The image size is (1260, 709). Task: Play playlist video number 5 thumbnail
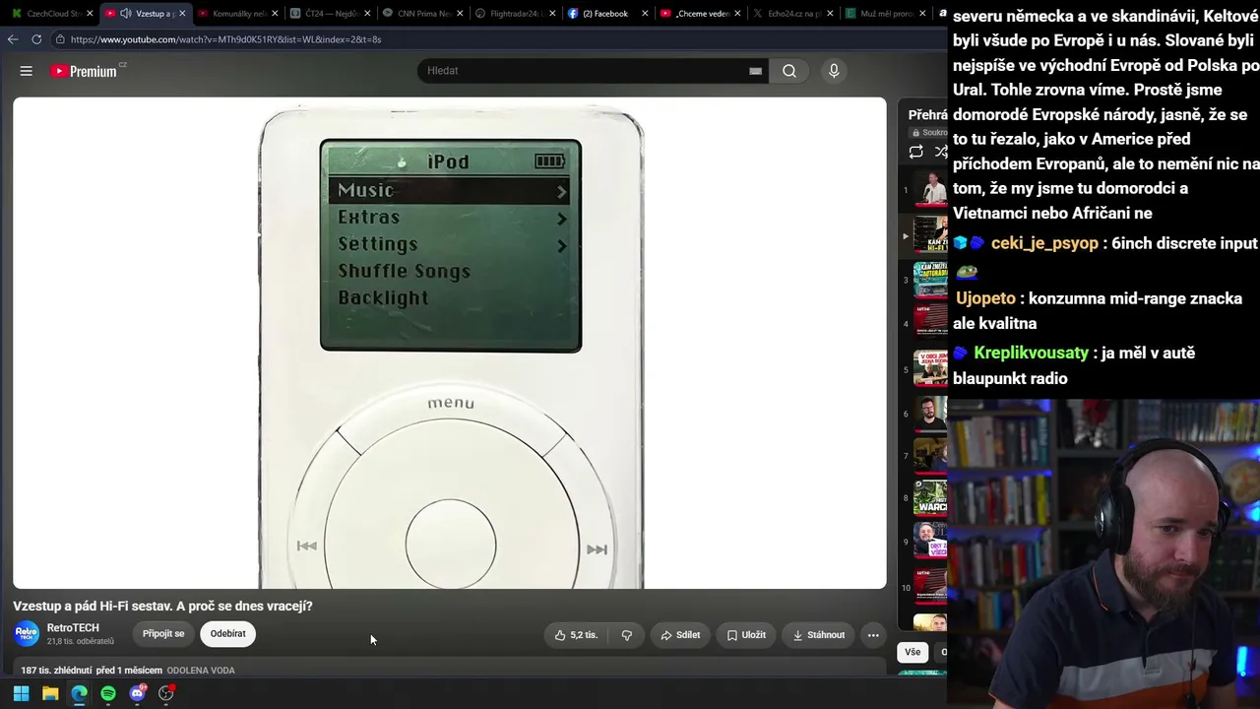point(930,369)
